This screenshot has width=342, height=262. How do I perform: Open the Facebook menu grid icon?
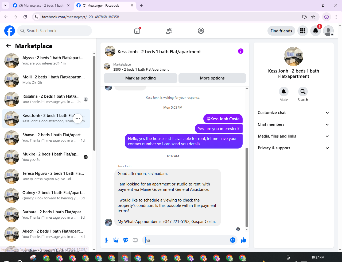303,31
